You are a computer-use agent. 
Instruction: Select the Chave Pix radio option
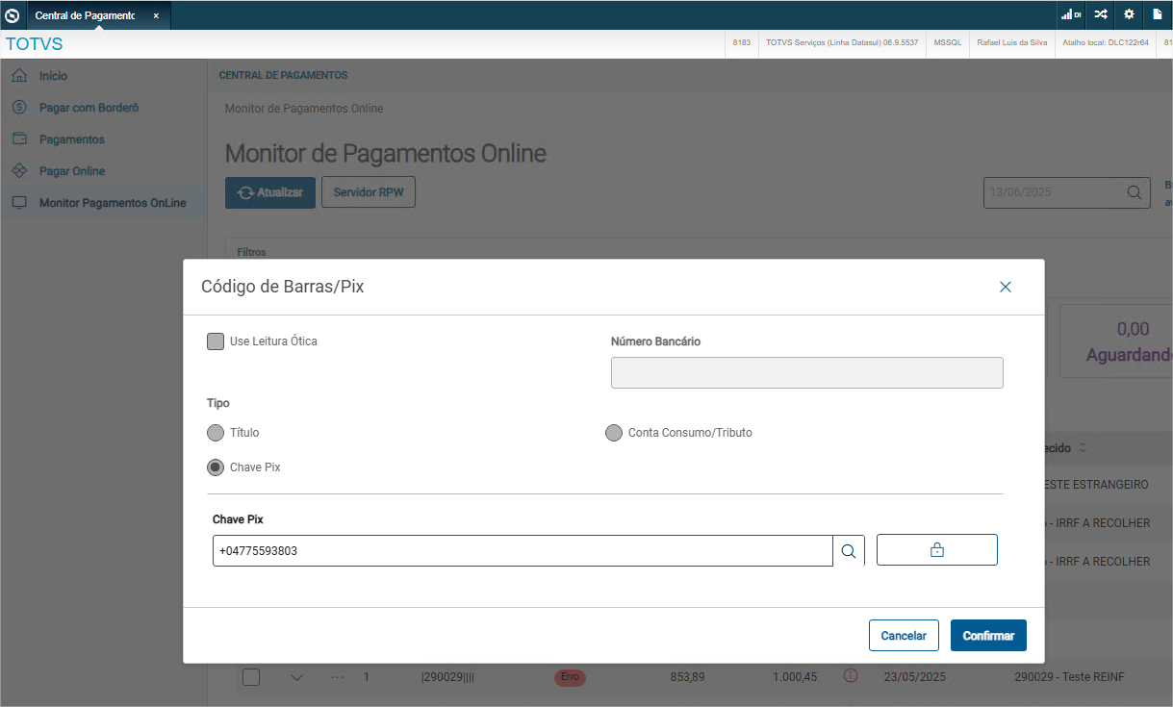pos(216,467)
